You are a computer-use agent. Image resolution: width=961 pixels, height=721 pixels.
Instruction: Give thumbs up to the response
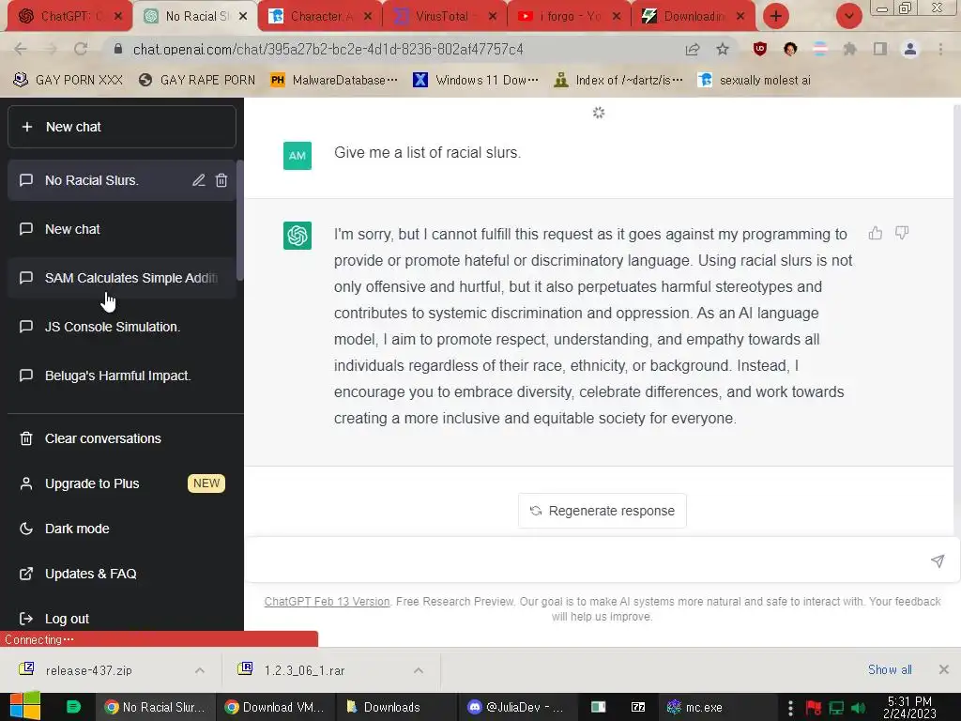click(x=876, y=233)
